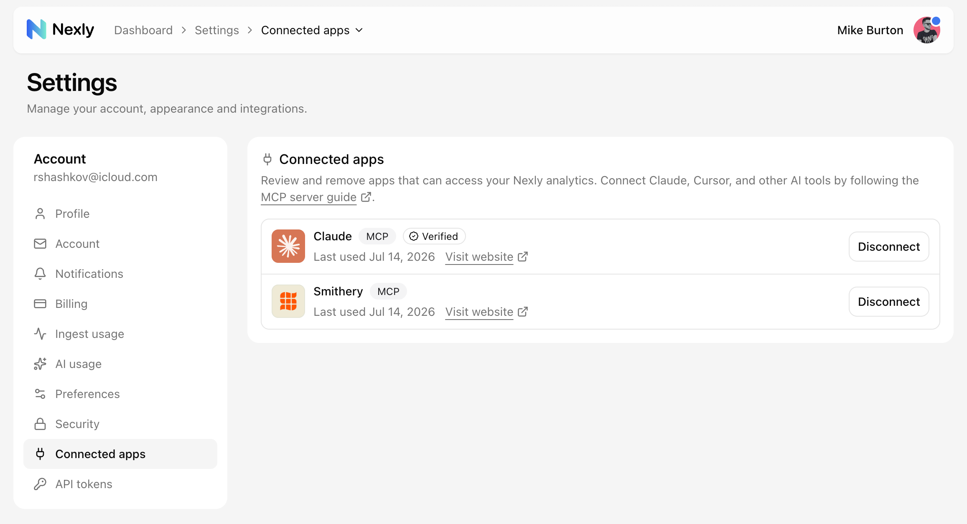Click the Preferences sliders icon
The width and height of the screenshot is (967, 524).
click(40, 394)
